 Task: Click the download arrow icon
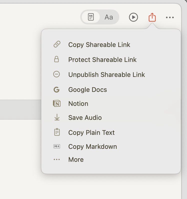click(x=57, y=117)
